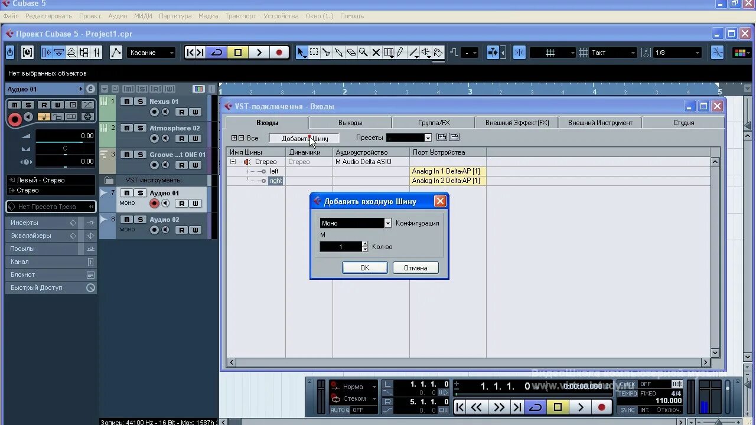The height and width of the screenshot is (425, 756).
Task: Click the Левый - Стерео input routing
Action: [x=51, y=180]
